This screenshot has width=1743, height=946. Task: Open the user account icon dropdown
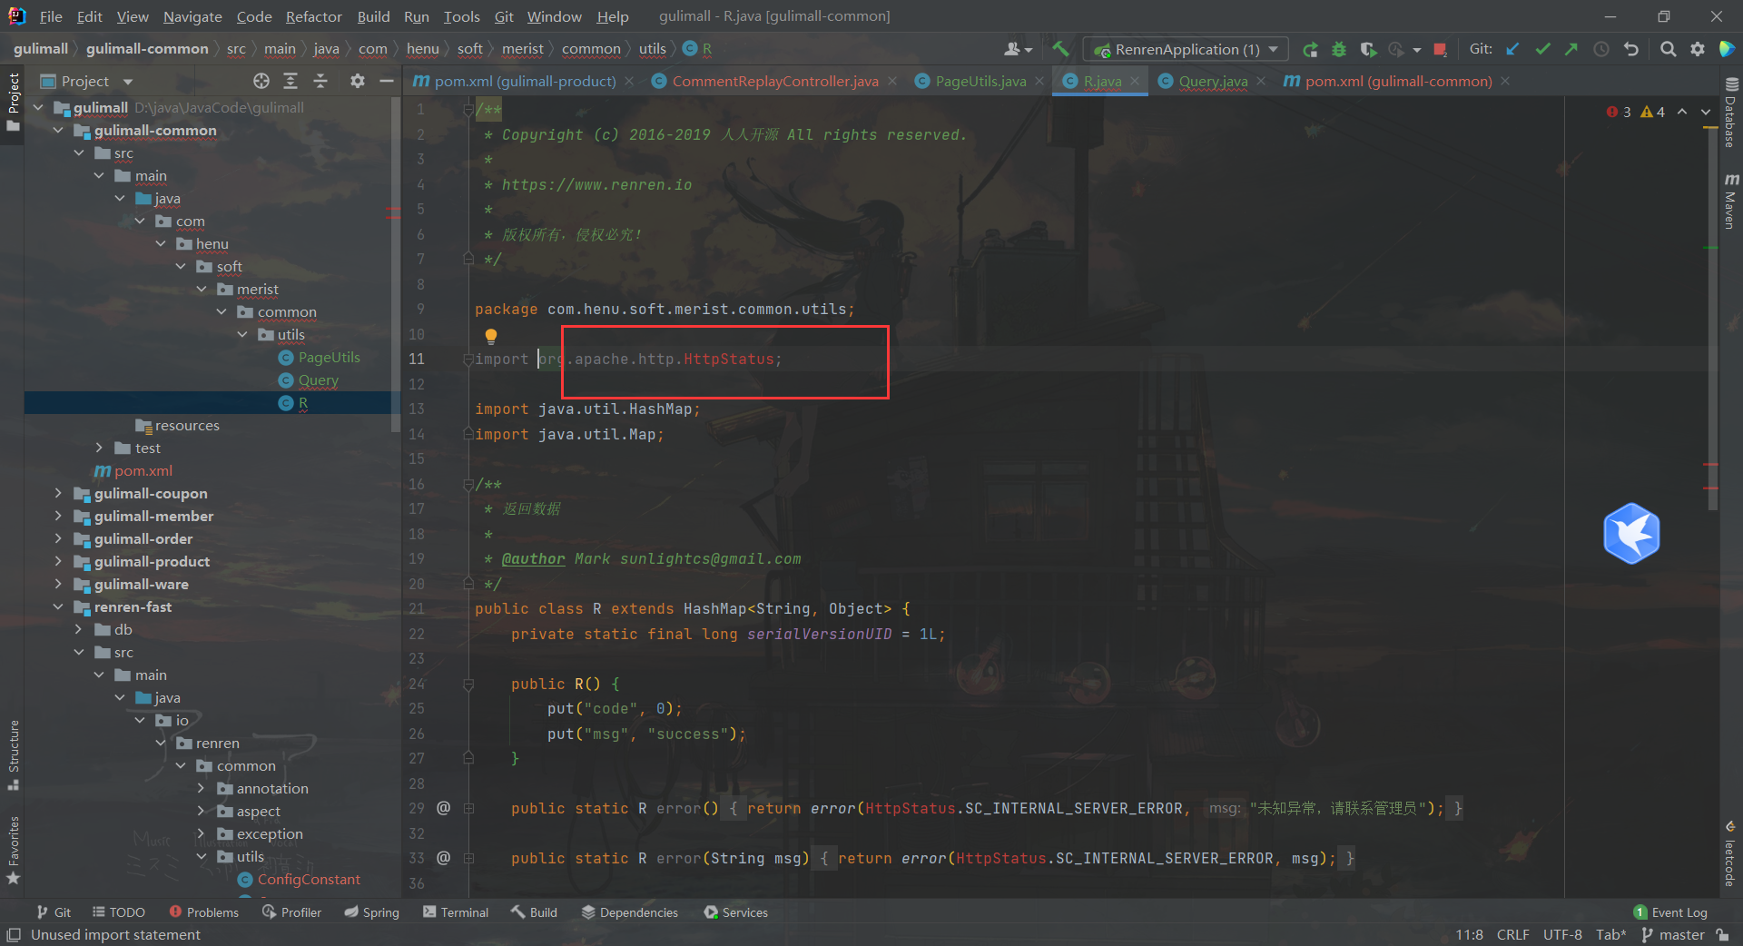click(x=1019, y=49)
